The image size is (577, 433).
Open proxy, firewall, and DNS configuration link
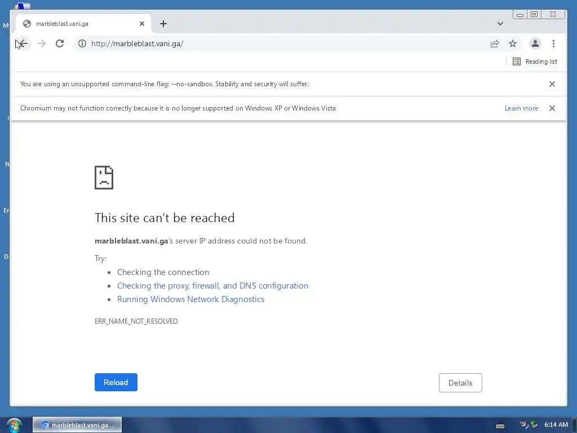212,286
